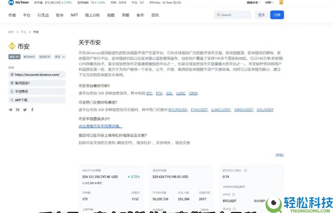Viewport: 333px width, 213px height.
Task: Go to the home page via the first breadcrumb
Action: point(11,32)
